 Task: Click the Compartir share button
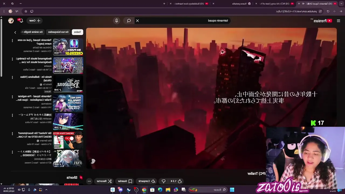147,181
